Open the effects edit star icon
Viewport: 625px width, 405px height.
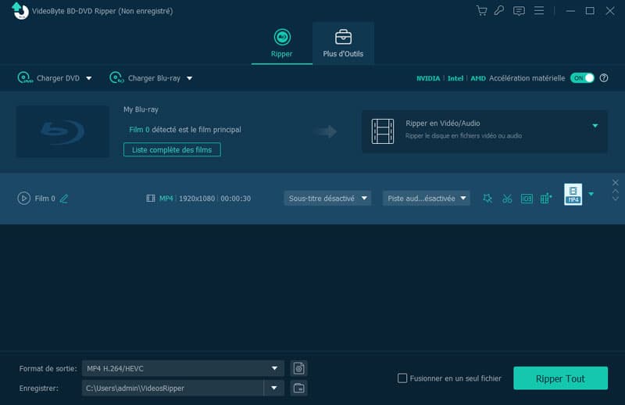click(487, 199)
